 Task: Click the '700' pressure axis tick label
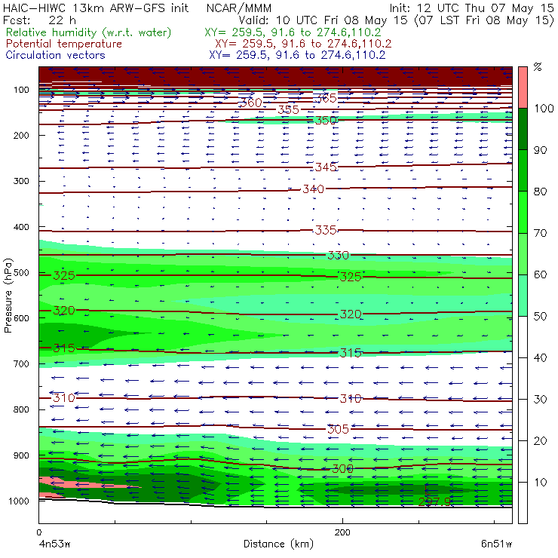point(21,364)
